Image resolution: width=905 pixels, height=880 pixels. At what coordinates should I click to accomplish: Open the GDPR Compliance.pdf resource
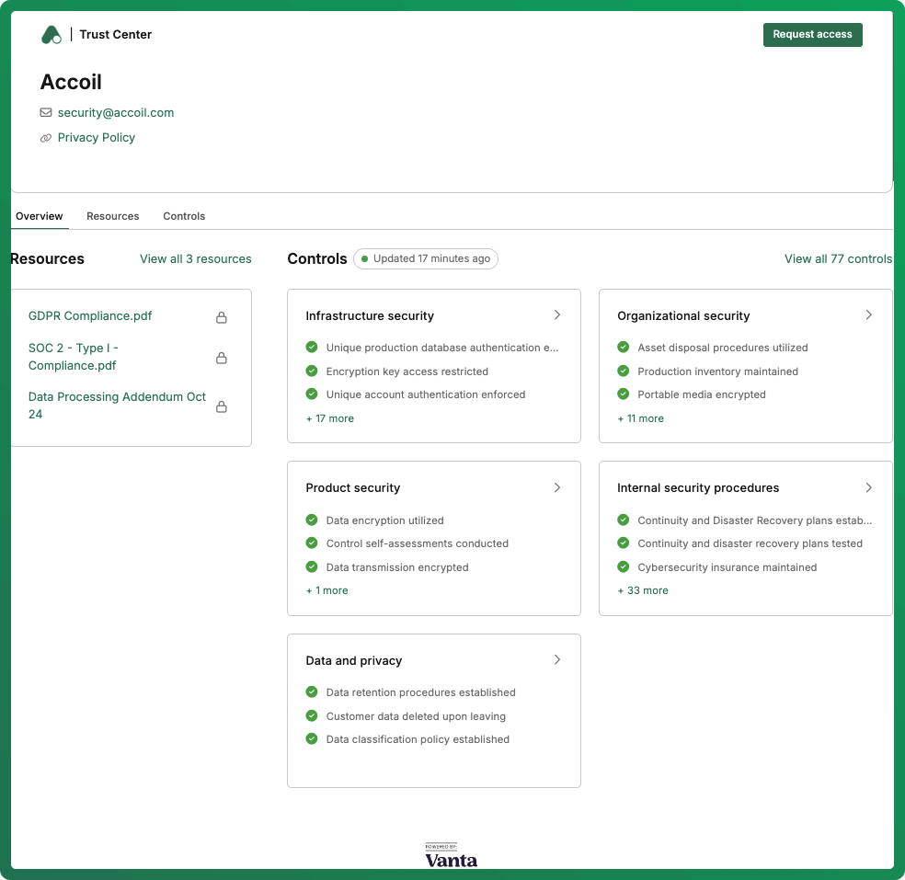coord(90,316)
